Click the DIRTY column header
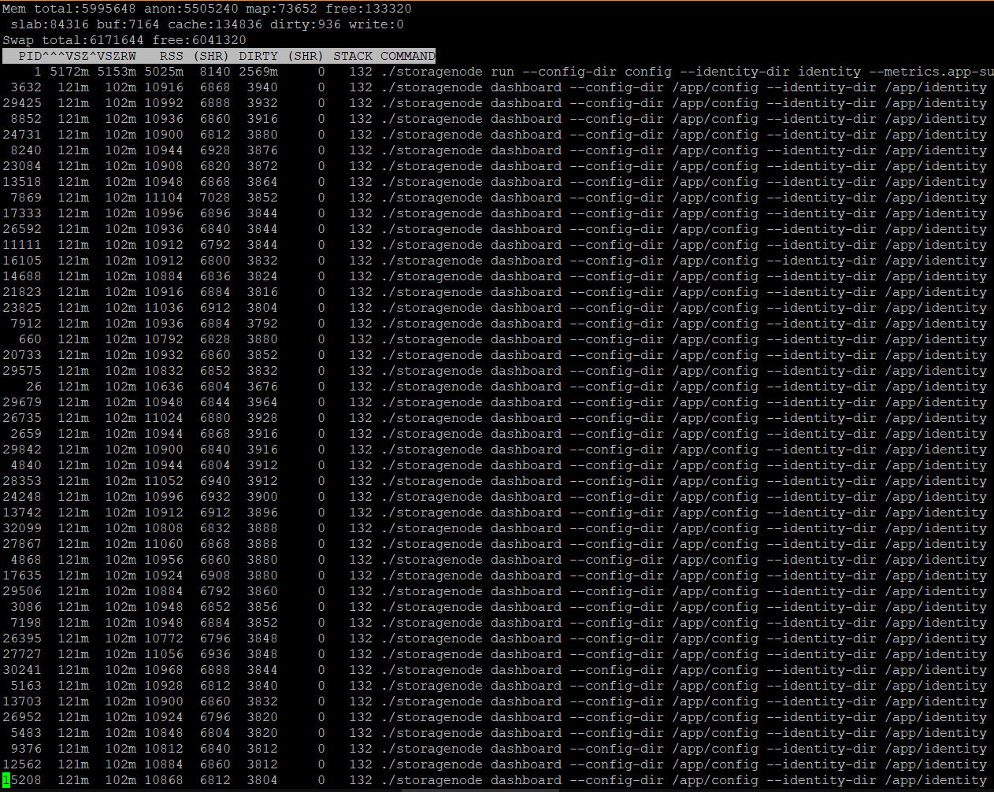Screen dimensions: 994x792 pos(258,56)
